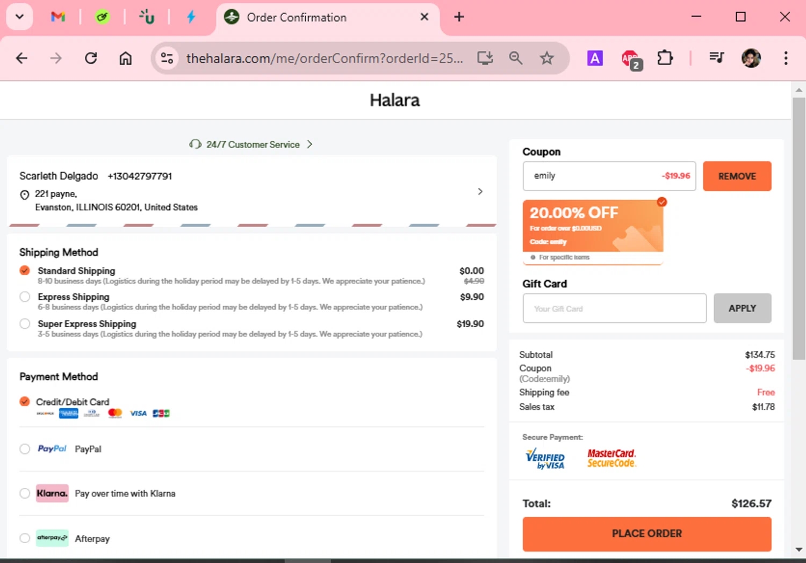806x563 pixels.
Task: View site information icon in address bar
Action: [x=167, y=58]
